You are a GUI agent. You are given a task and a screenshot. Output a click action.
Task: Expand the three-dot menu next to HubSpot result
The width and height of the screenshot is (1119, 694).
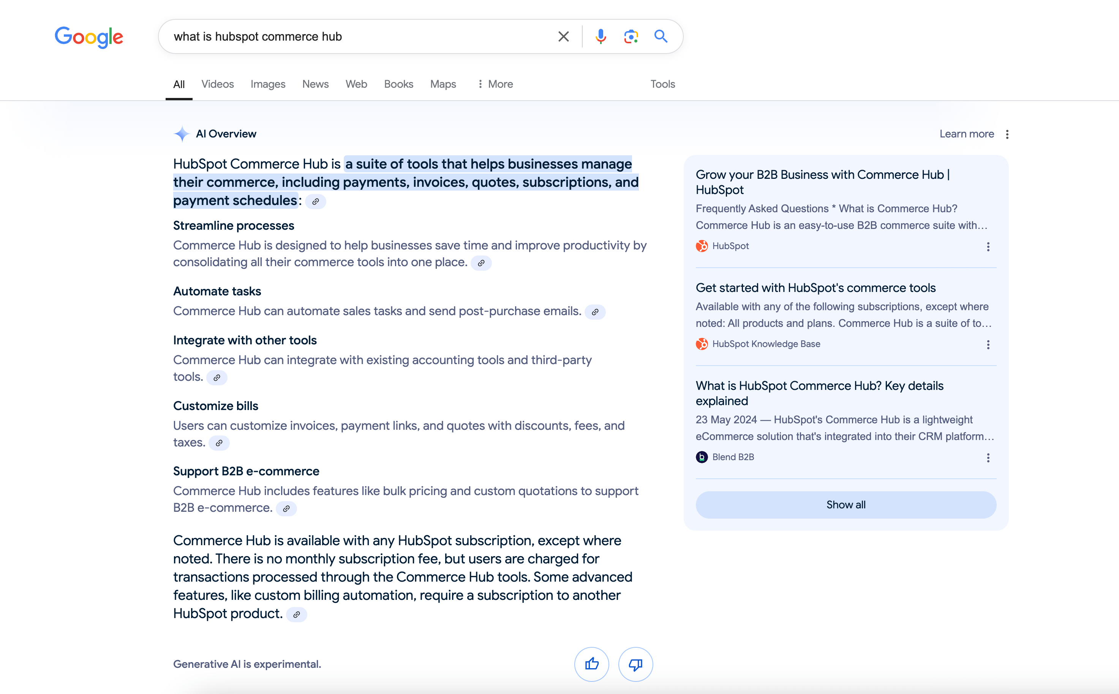(x=988, y=246)
